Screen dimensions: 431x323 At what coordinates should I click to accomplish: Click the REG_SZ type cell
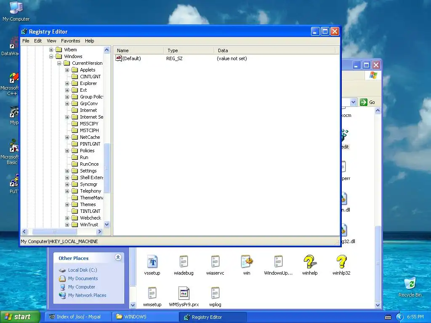tap(174, 58)
